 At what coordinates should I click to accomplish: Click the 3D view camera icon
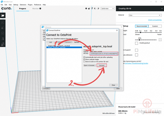coord(86,8)
